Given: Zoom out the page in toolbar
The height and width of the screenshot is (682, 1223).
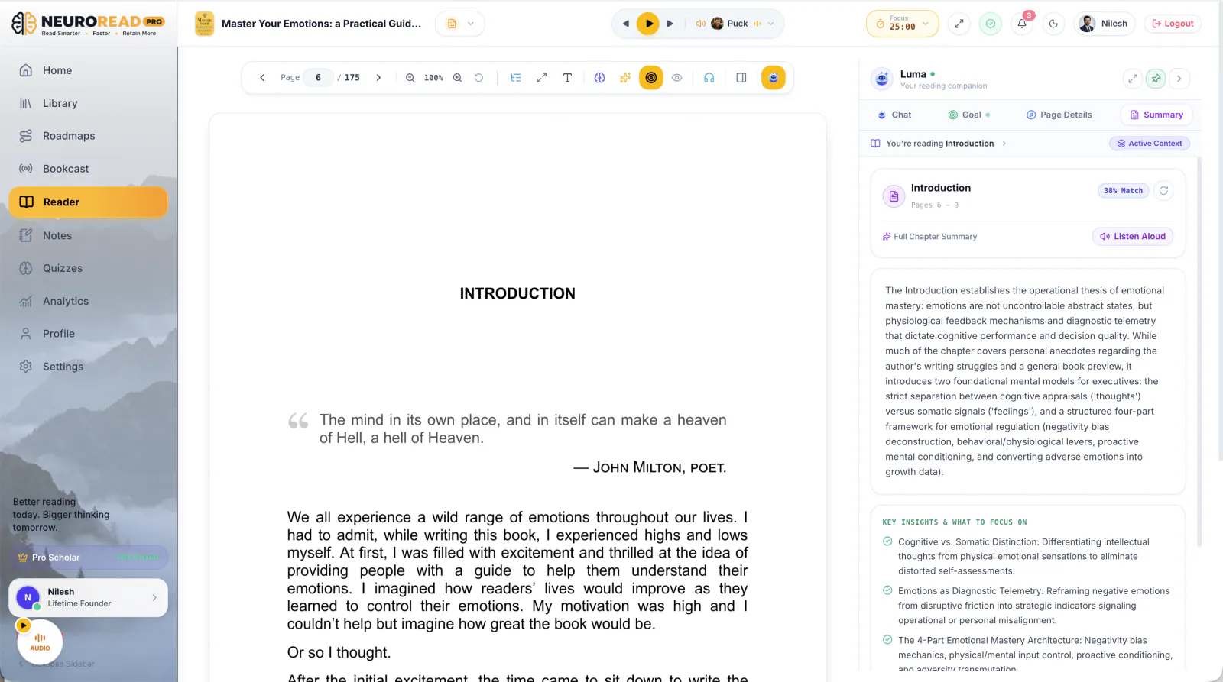Looking at the screenshot, I should [x=410, y=78].
